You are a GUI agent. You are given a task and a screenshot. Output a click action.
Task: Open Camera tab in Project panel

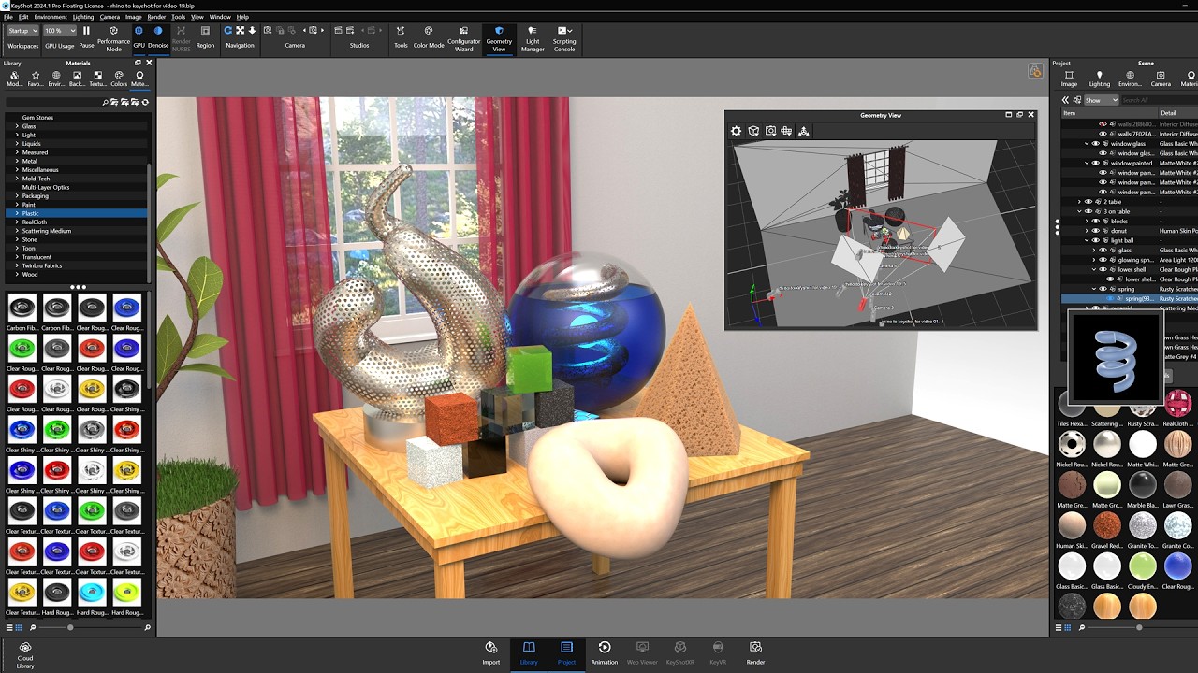[1161, 79]
